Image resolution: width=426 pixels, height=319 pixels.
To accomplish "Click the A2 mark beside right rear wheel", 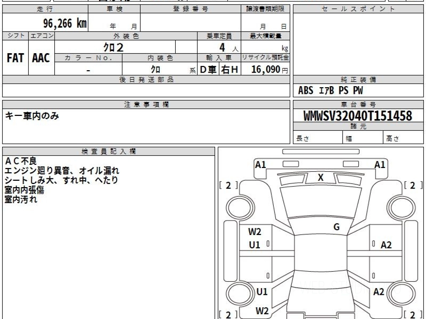I will click(379, 292).
